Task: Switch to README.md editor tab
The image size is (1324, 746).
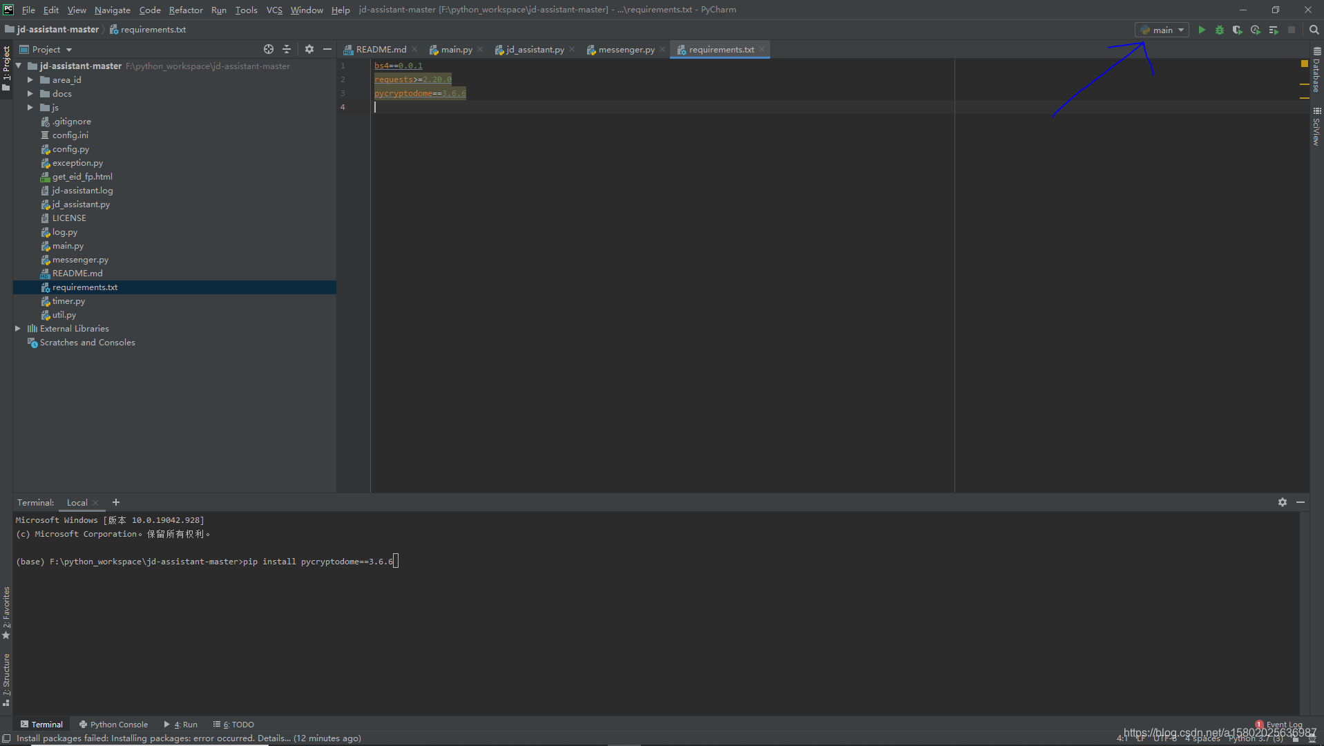Action: tap(381, 49)
